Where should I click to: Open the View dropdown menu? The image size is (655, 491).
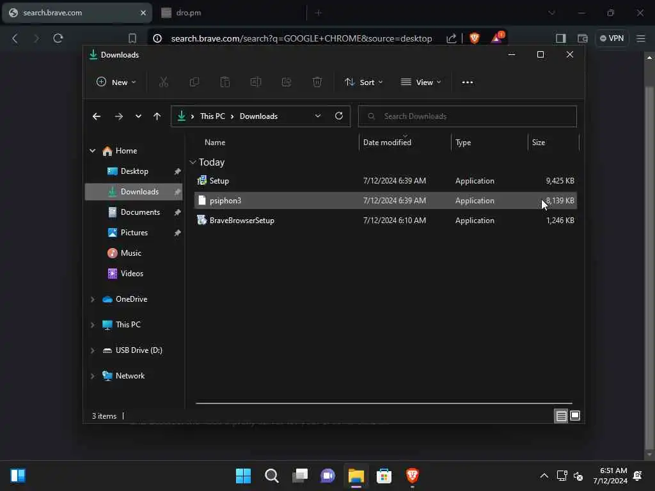421,82
